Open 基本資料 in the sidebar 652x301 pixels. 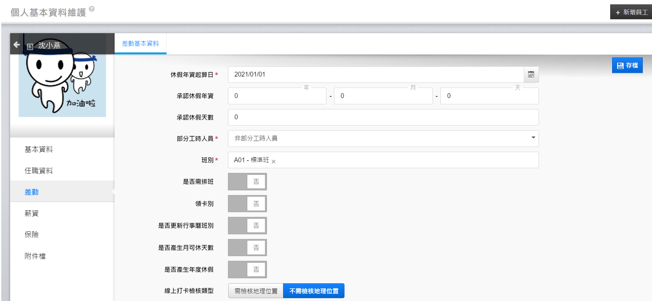39,149
